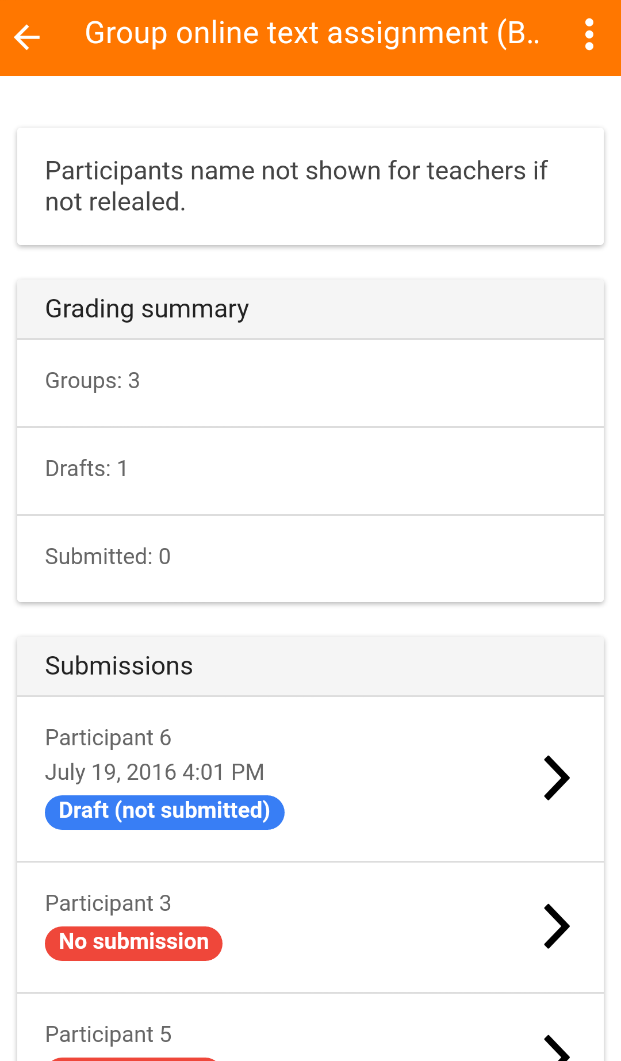Viewport: 621px width, 1061px height.
Task: Open the three-dot overflow menu
Action: (x=588, y=35)
